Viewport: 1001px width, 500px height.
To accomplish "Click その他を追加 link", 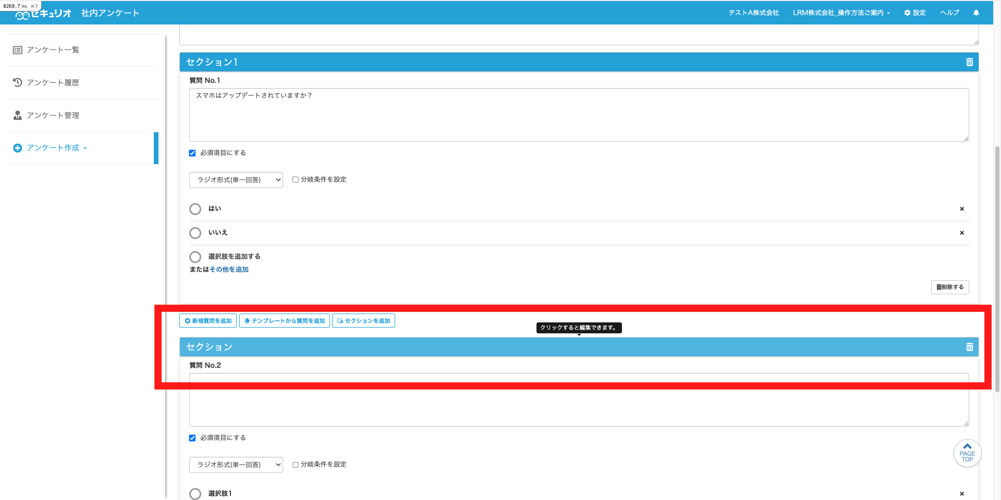I will coord(229,269).
